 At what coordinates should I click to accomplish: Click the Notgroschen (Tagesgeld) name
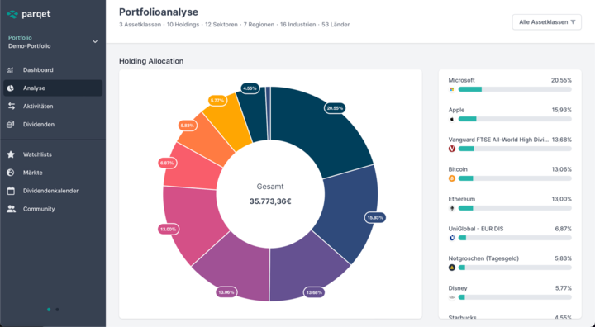click(x=483, y=258)
